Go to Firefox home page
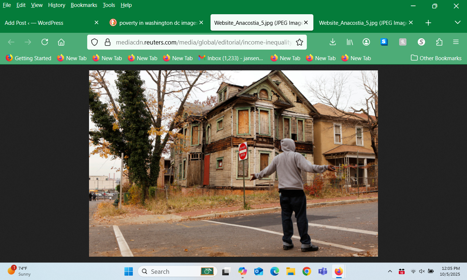This screenshot has height=280, width=467. click(61, 42)
